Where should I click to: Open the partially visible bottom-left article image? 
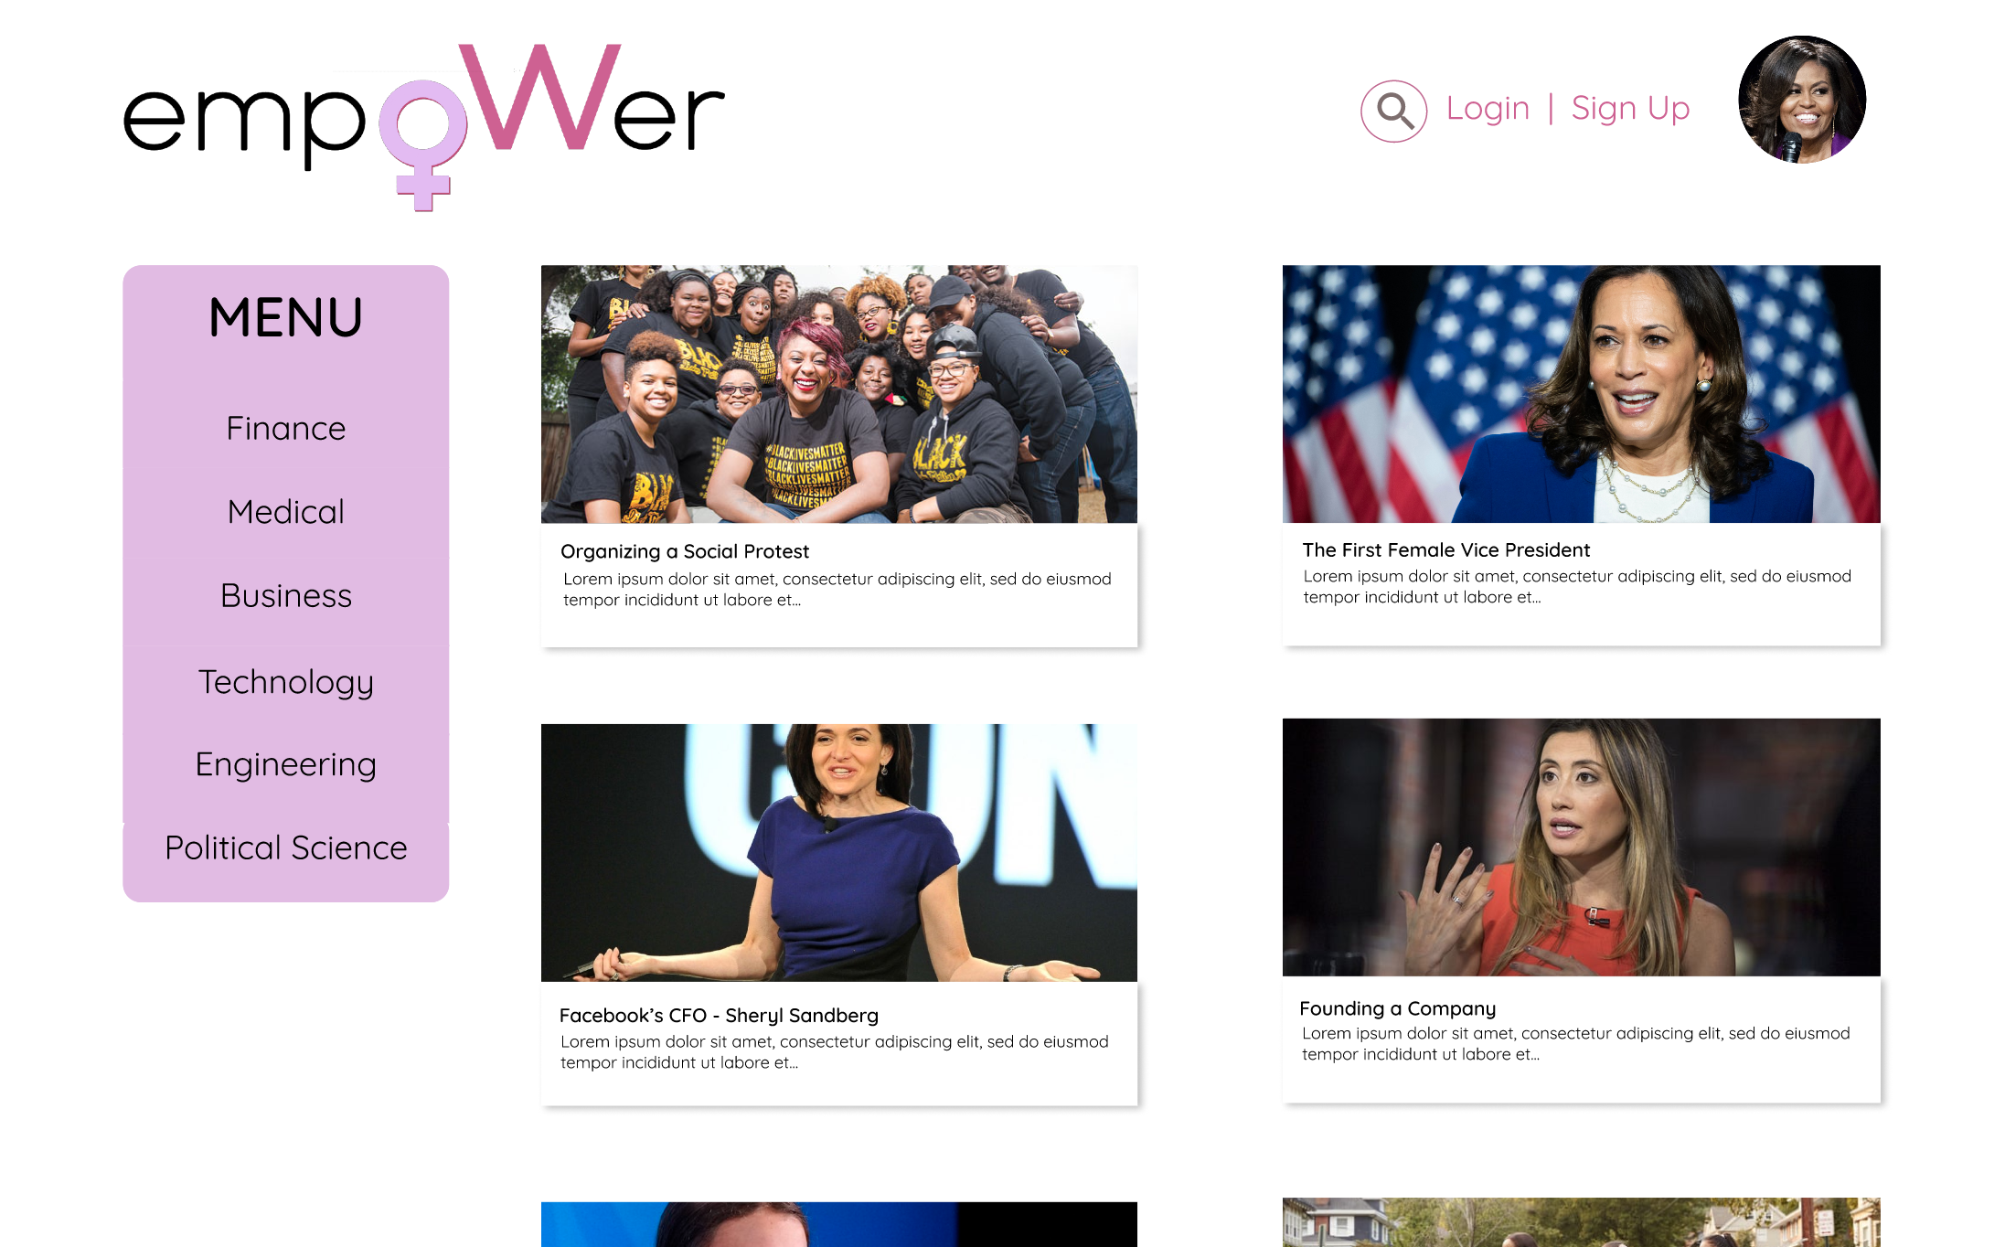839,1224
